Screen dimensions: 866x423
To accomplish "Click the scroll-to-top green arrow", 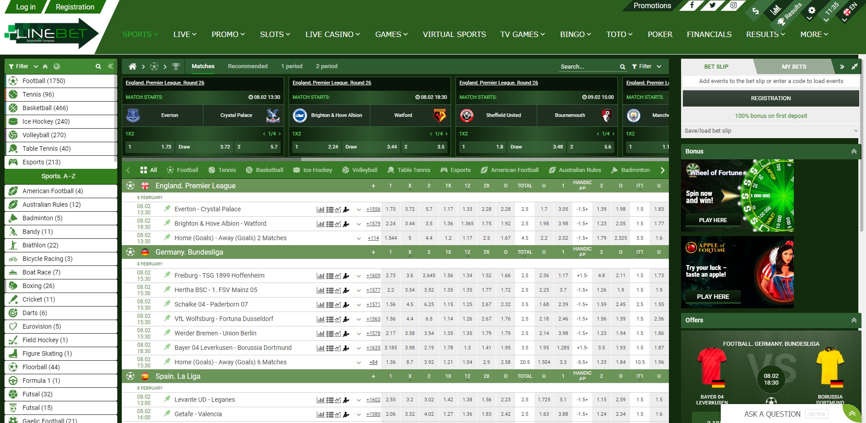I will pos(852,414).
